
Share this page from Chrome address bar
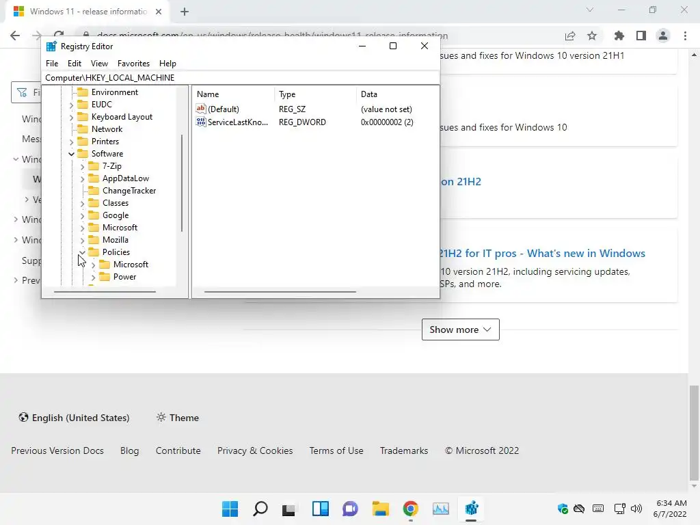tap(570, 36)
